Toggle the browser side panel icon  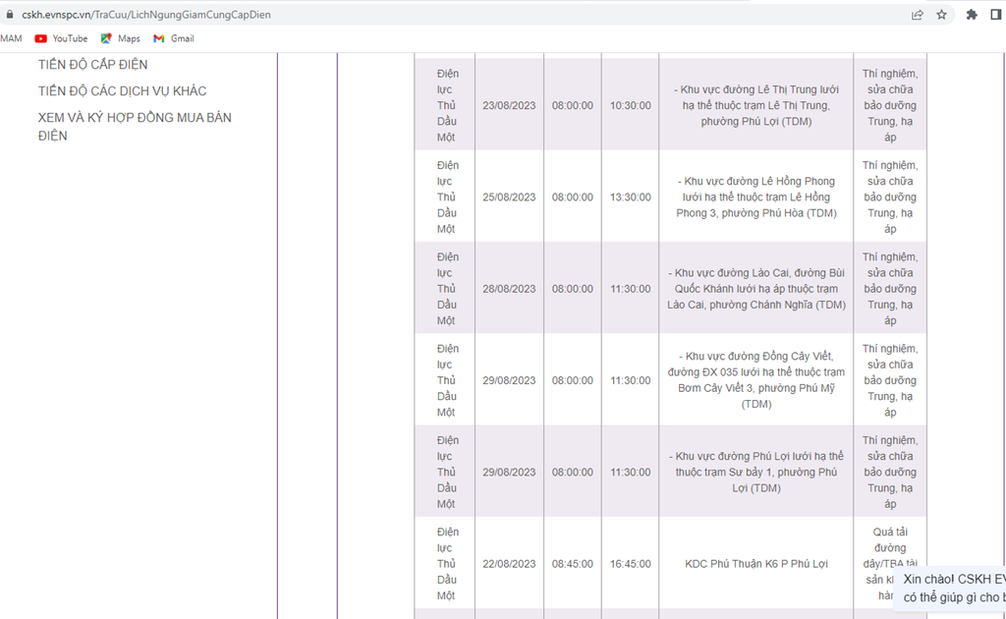pos(996,14)
